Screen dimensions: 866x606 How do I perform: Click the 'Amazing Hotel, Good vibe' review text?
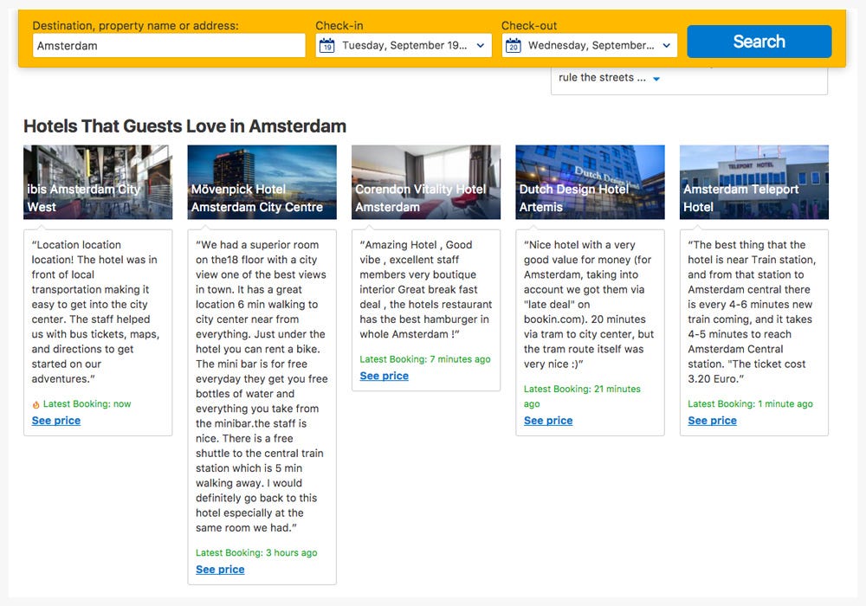tap(426, 290)
